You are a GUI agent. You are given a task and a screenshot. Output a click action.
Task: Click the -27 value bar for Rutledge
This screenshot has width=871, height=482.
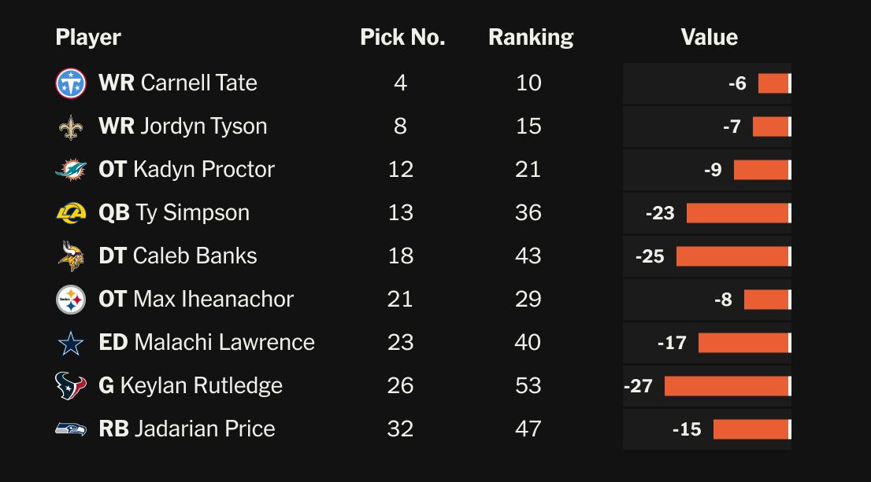click(726, 386)
